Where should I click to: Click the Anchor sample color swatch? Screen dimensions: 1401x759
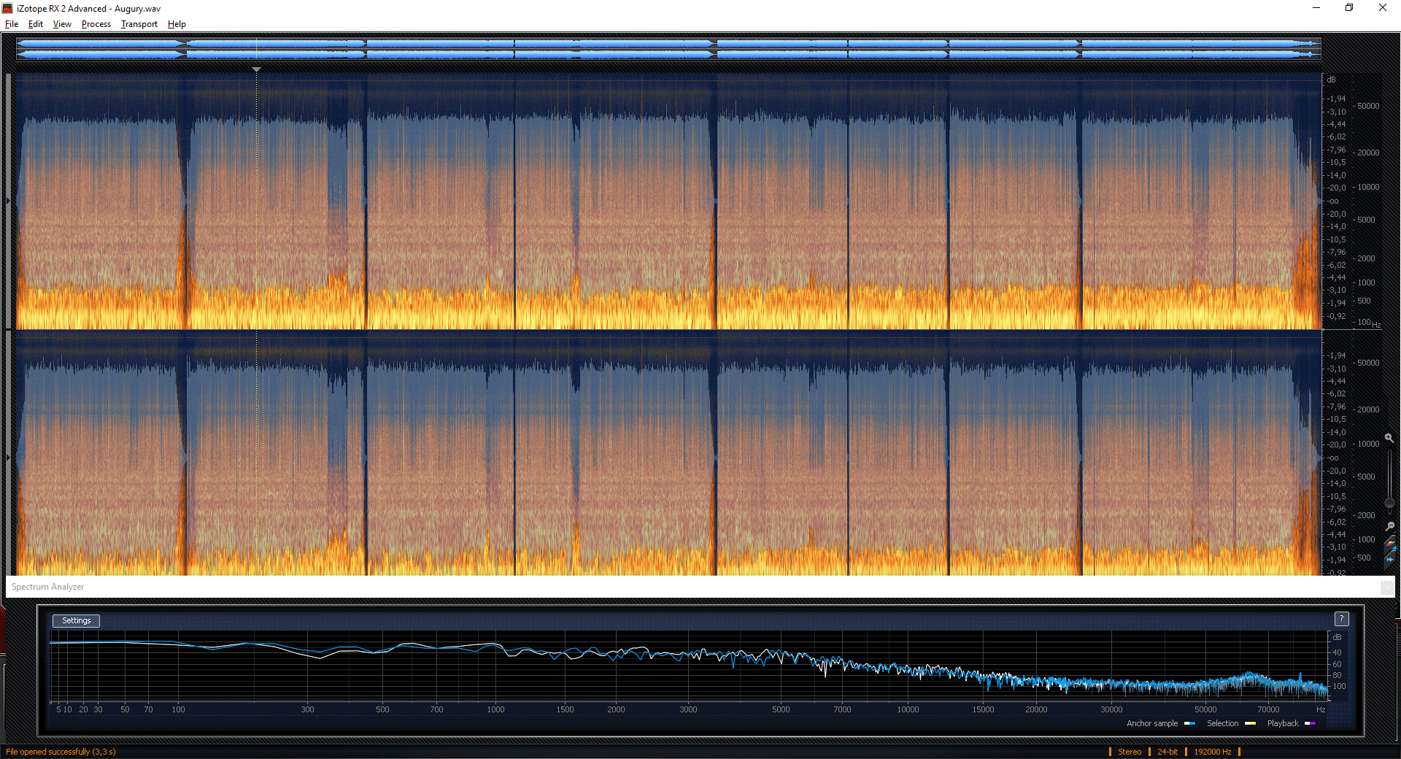pyautogui.click(x=1189, y=723)
